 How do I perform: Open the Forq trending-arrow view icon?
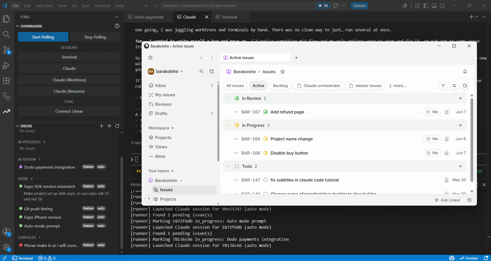[x=6, y=111]
